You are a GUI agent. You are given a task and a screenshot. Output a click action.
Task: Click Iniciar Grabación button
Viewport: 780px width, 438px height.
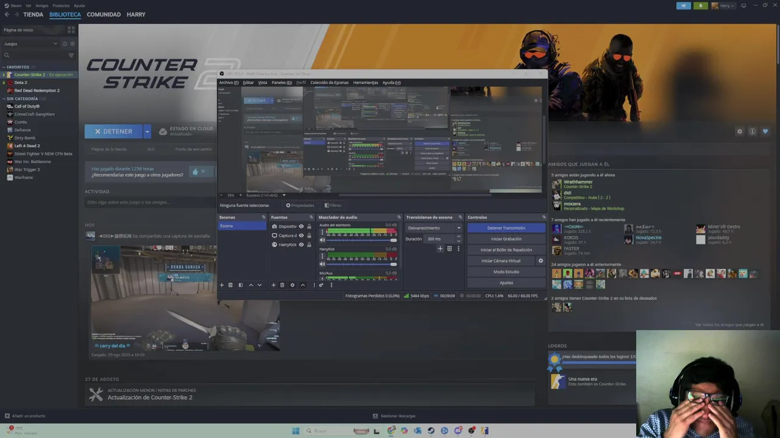coord(506,239)
